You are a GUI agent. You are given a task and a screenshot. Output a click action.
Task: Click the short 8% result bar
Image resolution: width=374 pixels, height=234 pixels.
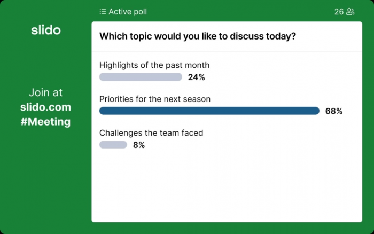click(113, 145)
